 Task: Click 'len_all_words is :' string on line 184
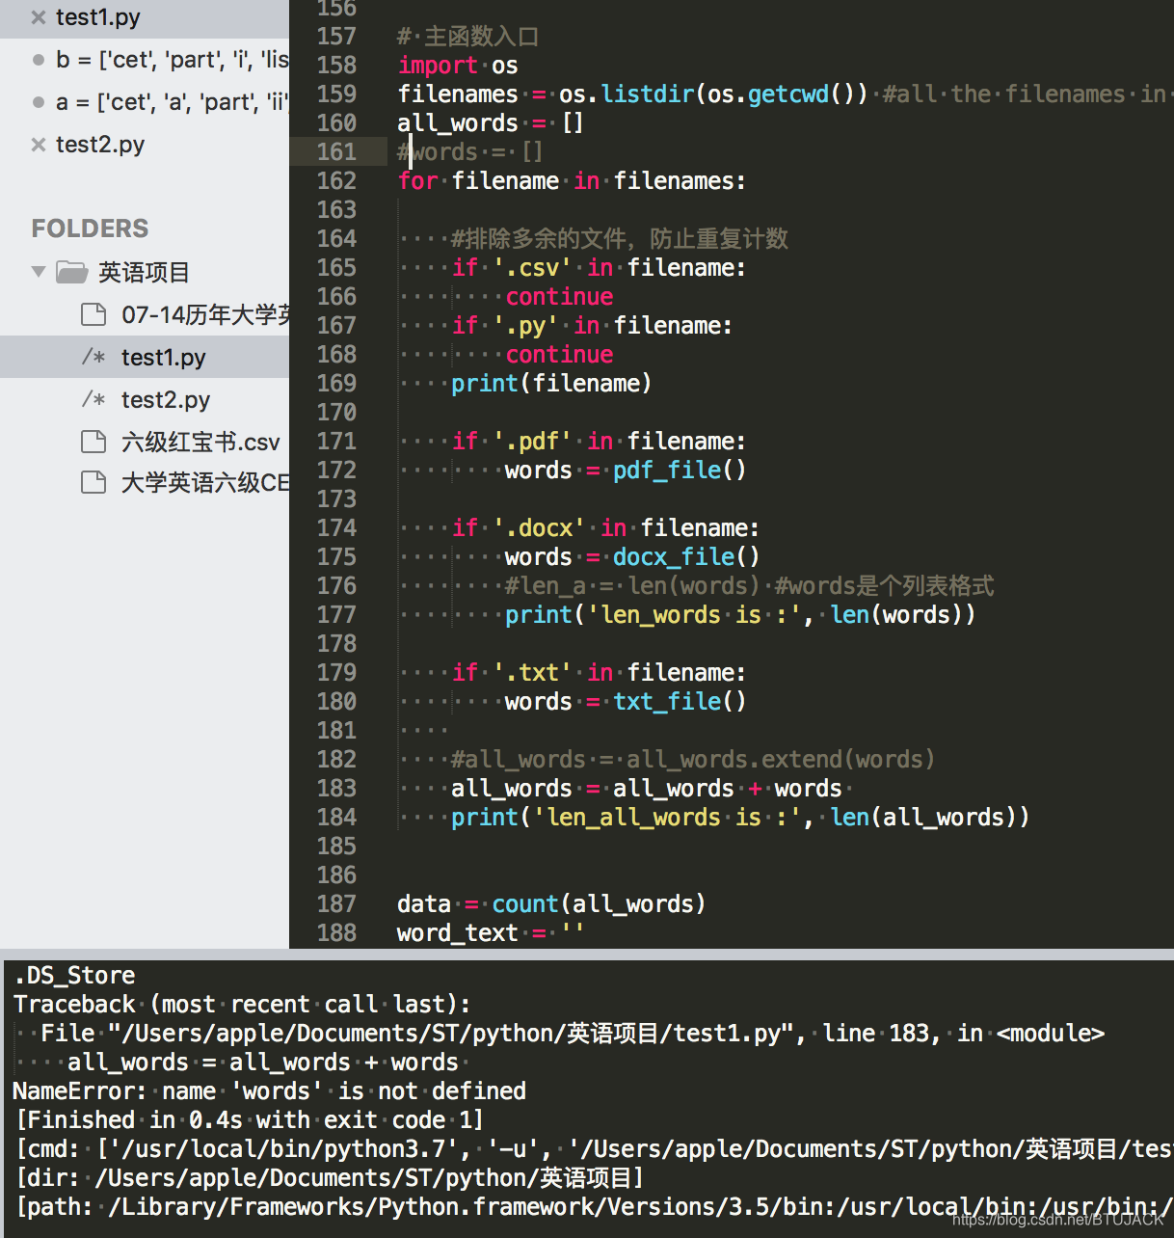click(666, 817)
